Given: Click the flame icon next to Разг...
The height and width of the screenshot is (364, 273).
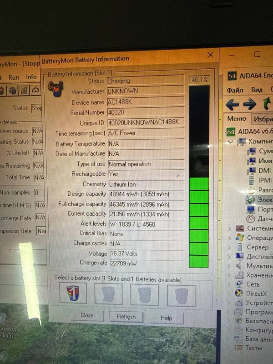Looking at the screenshot, I should (251, 190).
